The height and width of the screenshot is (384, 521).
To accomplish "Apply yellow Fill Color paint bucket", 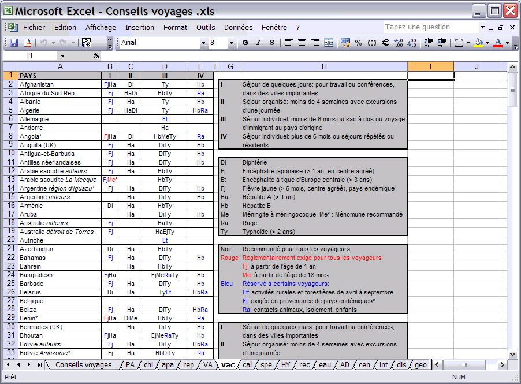I will click(x=478, y=43).
